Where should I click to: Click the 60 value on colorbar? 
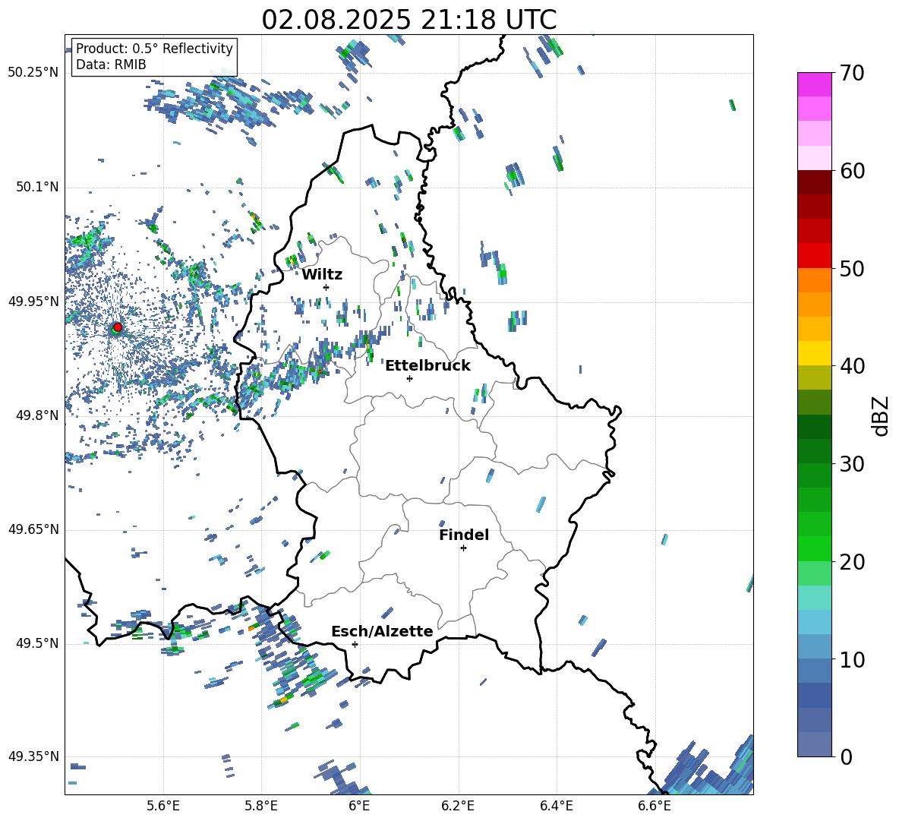tap(851, 171)
